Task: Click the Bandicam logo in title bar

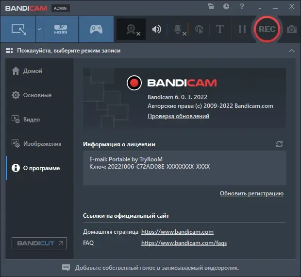Action: tap(26, 8)
